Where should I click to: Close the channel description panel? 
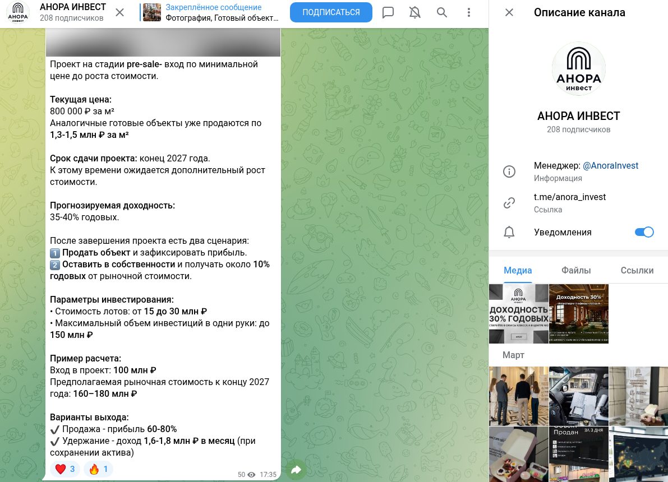509,12
